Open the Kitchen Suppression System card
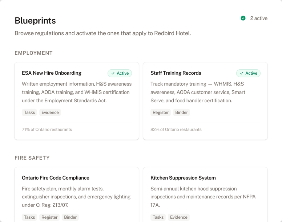Image resolution: width=282 pixels, height=222 pixels. (x=183, y=178)
